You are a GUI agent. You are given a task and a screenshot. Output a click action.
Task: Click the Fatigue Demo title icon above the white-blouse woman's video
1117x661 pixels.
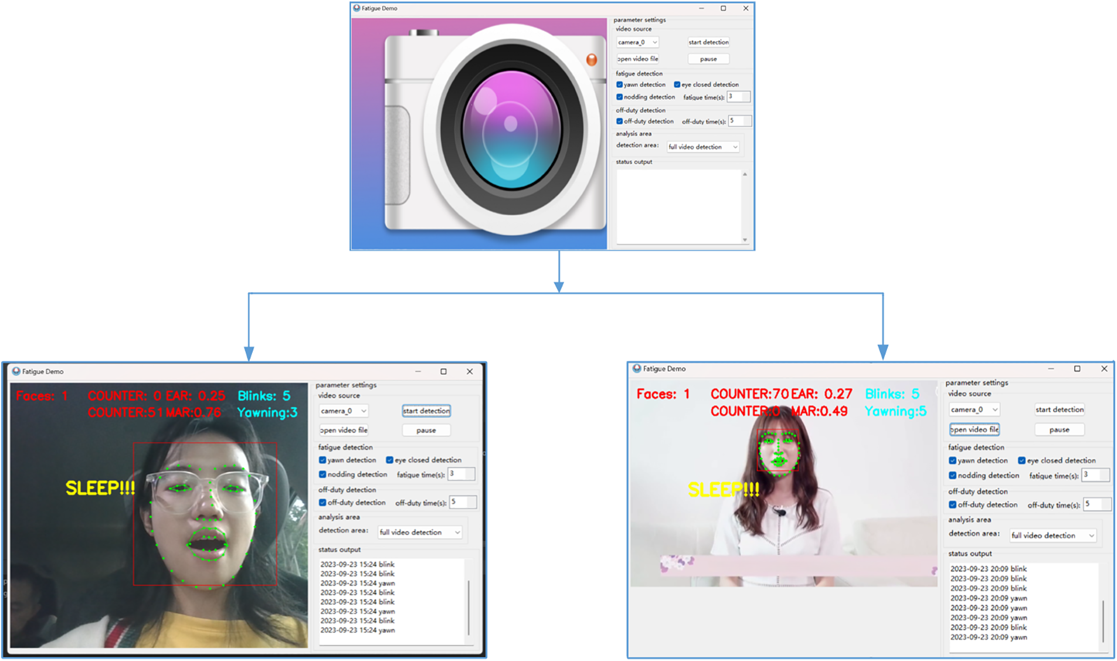click(x=637, y=368)
